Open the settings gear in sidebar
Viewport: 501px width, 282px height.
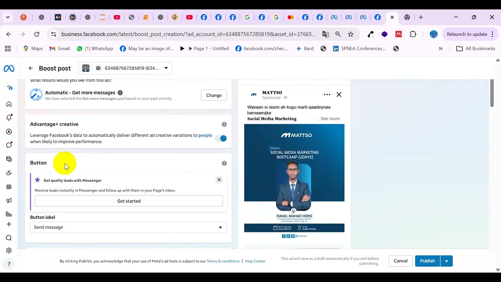(9, 251)
